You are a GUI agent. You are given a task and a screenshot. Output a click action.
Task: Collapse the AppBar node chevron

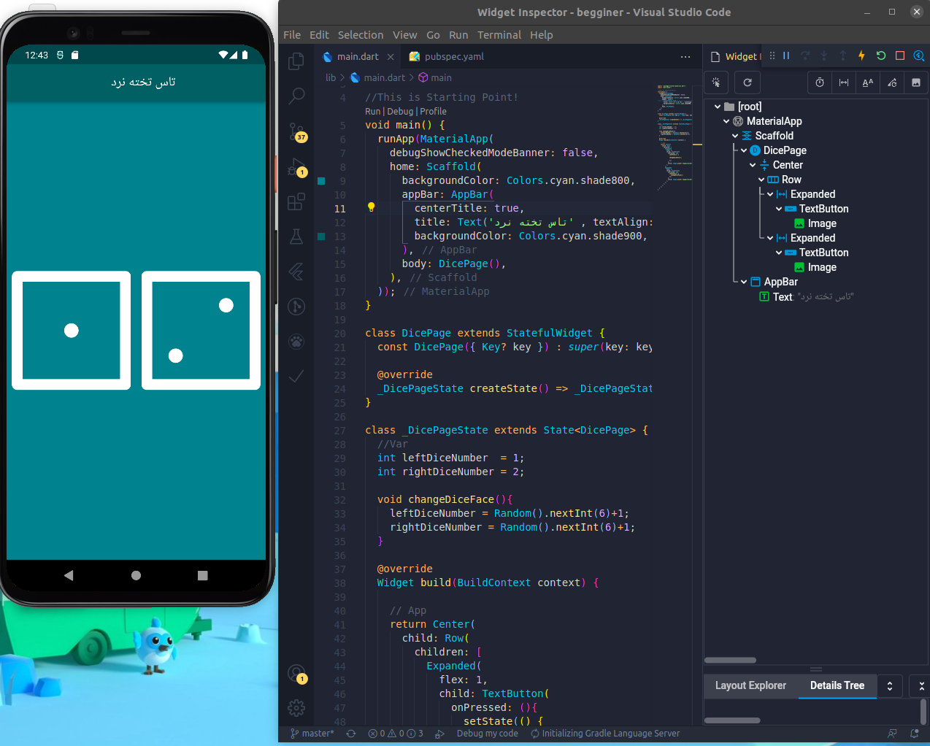click(x=744, y=282)
